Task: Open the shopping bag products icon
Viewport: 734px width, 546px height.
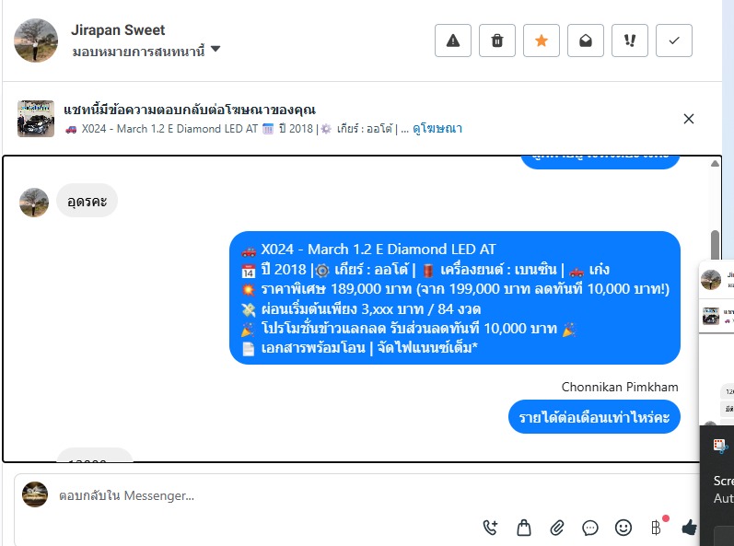Action: (x=524, y=528)
